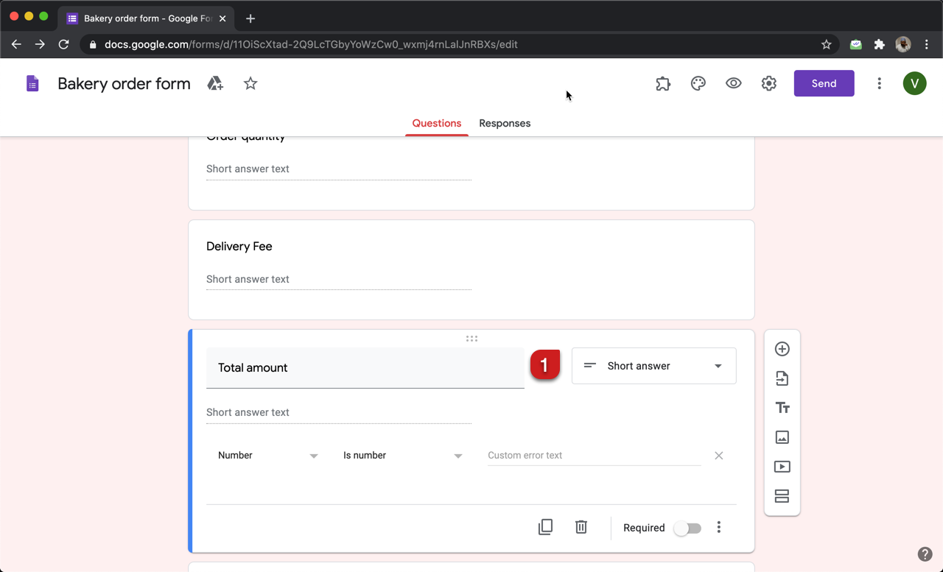Open the theme customization palette

click(698, 83)
